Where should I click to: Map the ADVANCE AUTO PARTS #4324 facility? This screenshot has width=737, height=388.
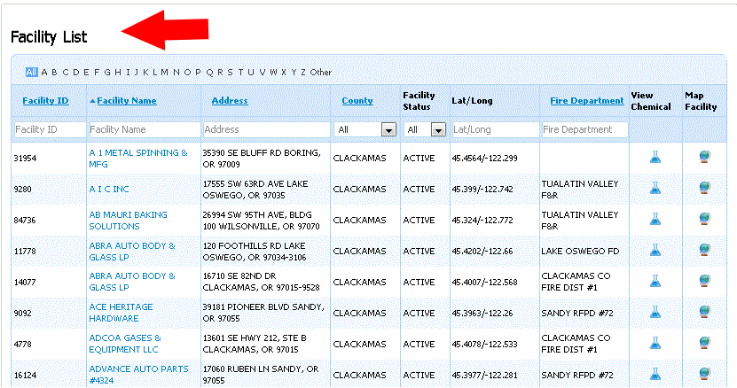click(x=704, y=374)
